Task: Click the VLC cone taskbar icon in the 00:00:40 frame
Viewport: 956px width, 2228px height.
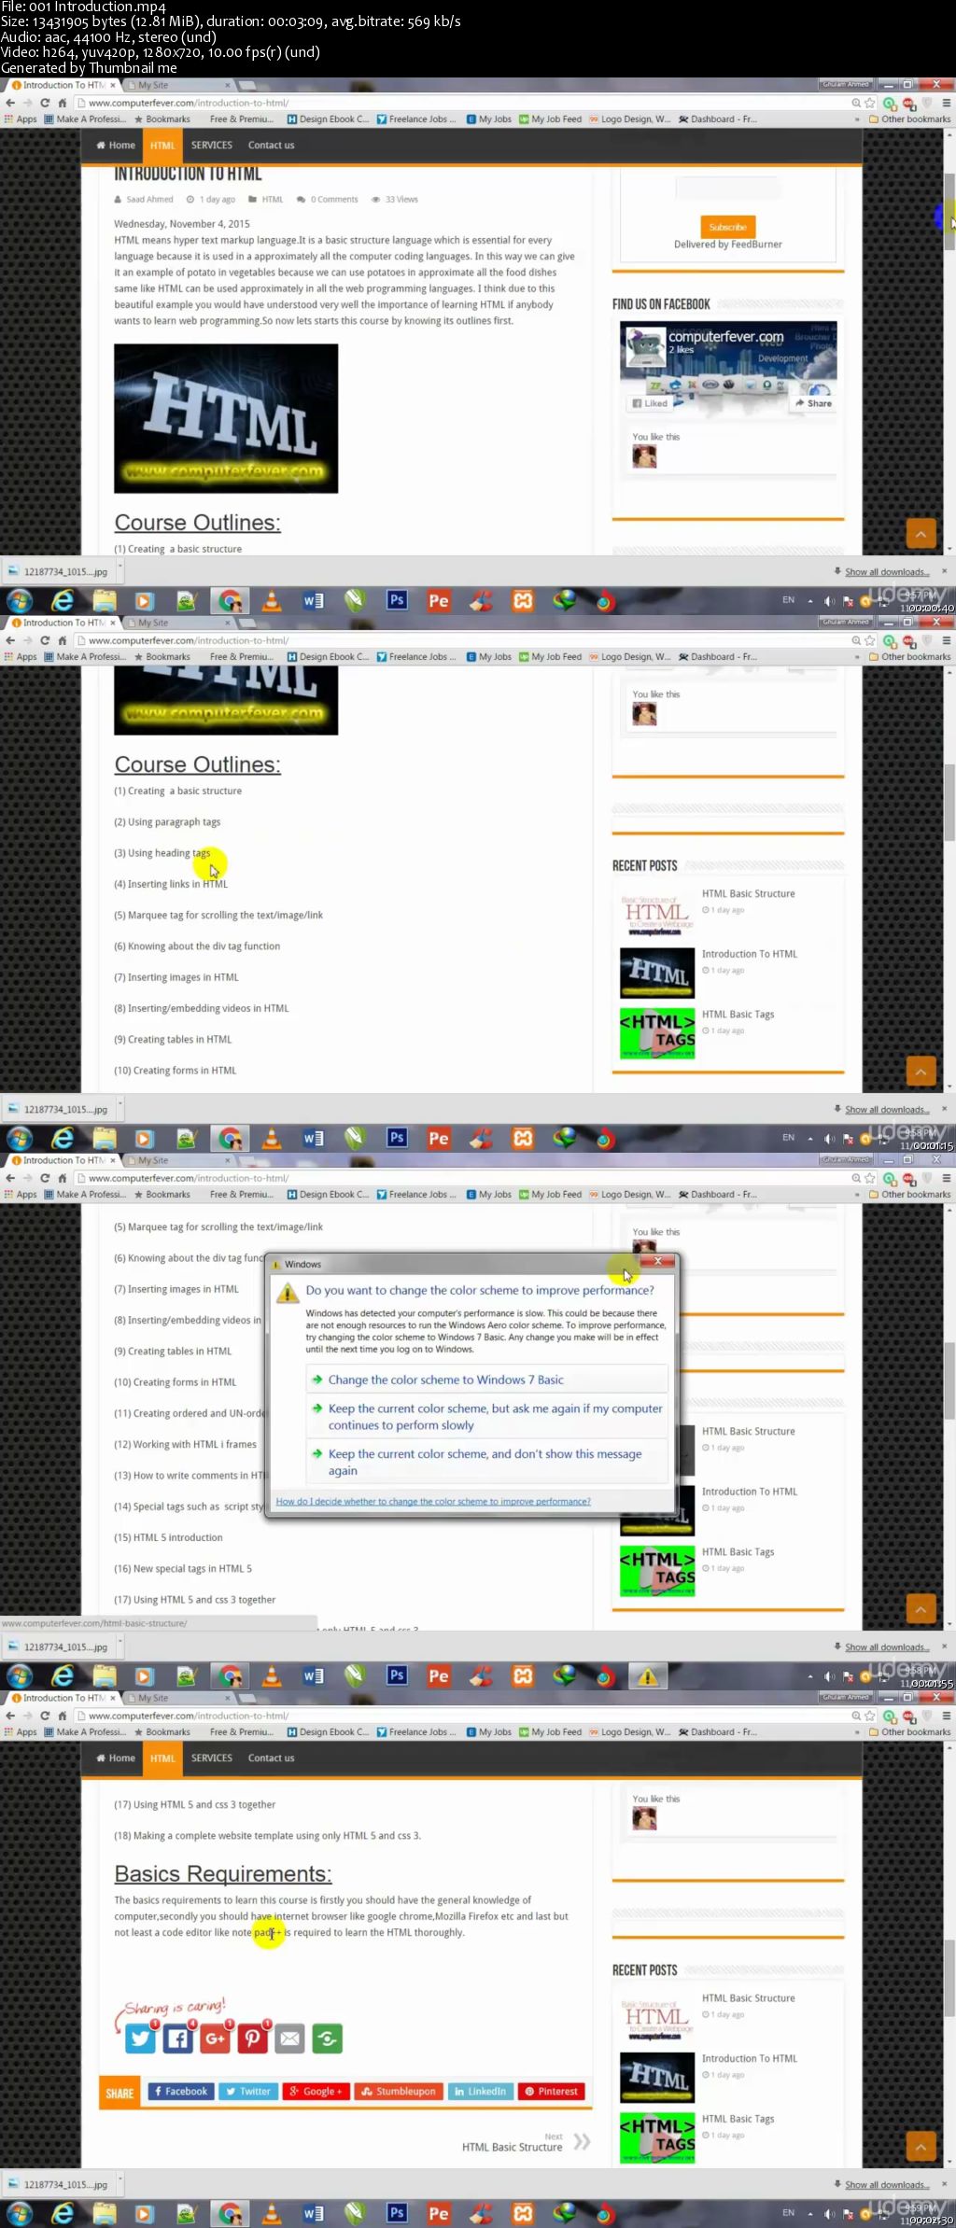Action: point(272,600)
